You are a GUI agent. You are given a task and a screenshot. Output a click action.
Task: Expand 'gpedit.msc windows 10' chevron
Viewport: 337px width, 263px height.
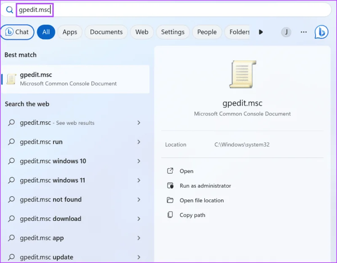(139, 161)
